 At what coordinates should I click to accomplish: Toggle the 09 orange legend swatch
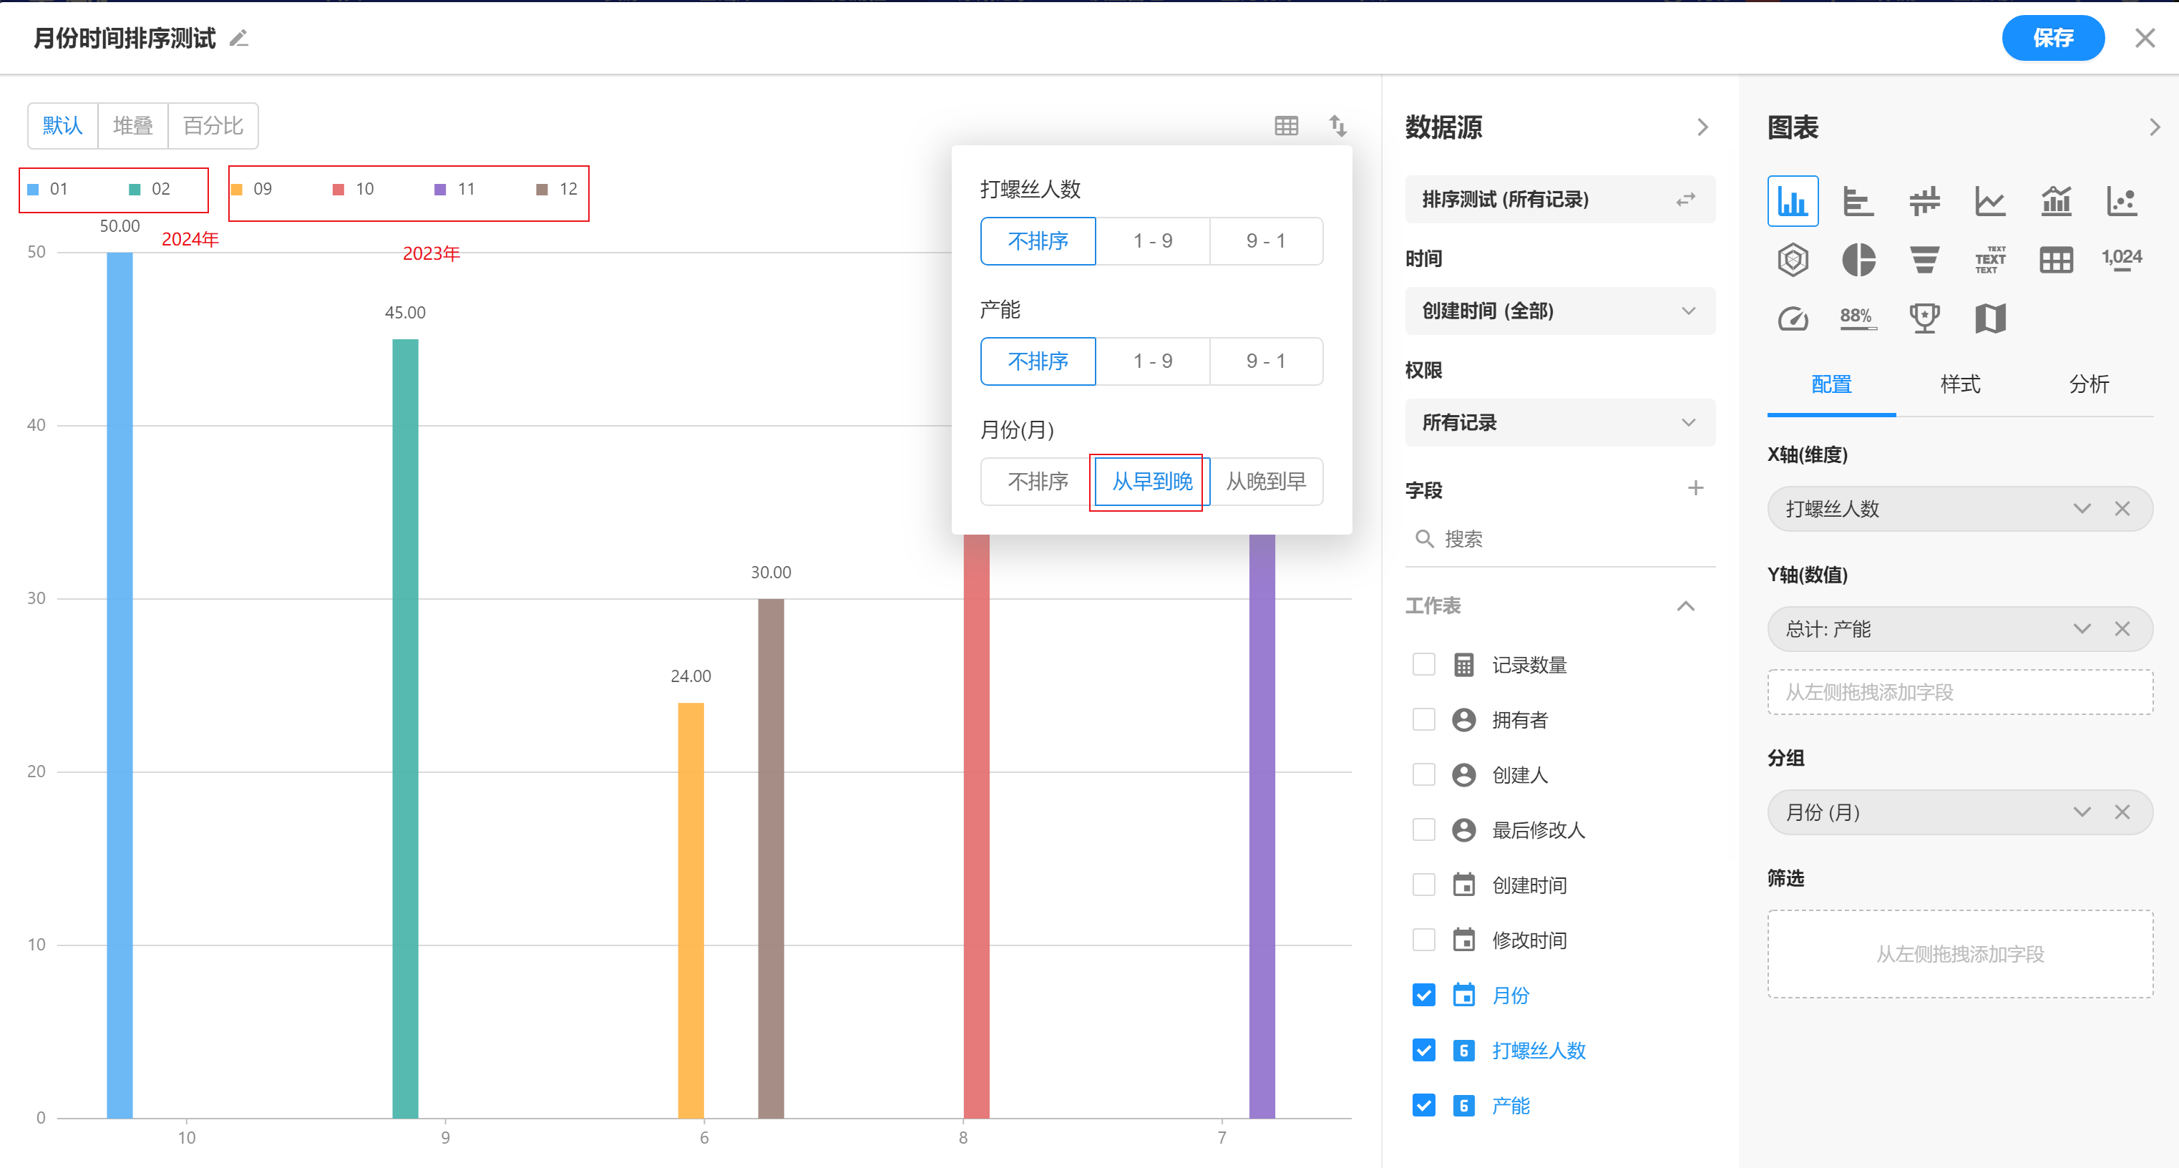[x=238, y=190]
